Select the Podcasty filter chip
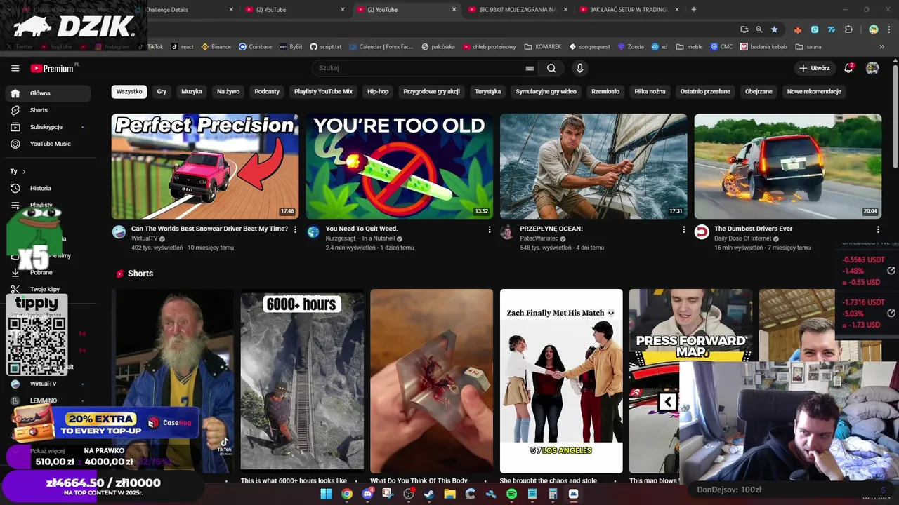Image resolution: width=899 pixels, height=505 pixels. [x=267, y=91]
